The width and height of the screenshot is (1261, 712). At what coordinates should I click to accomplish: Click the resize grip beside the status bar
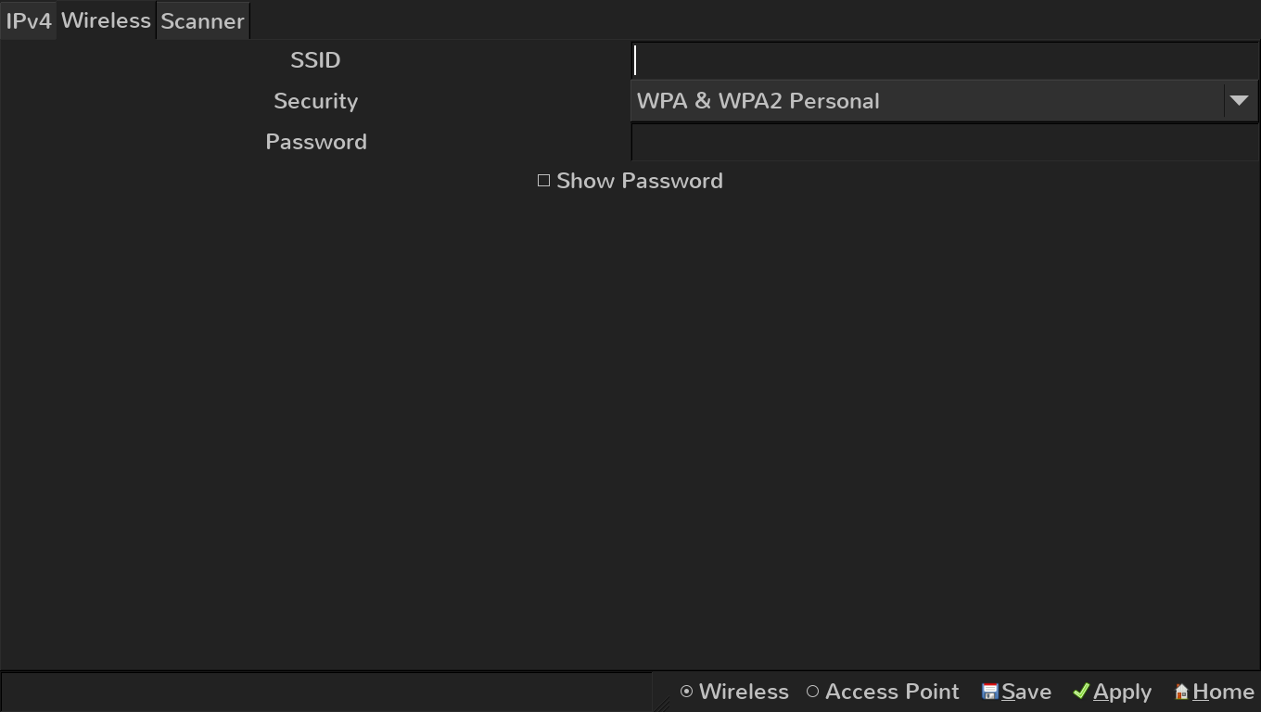pyautogui.click(x=662, y=705)
